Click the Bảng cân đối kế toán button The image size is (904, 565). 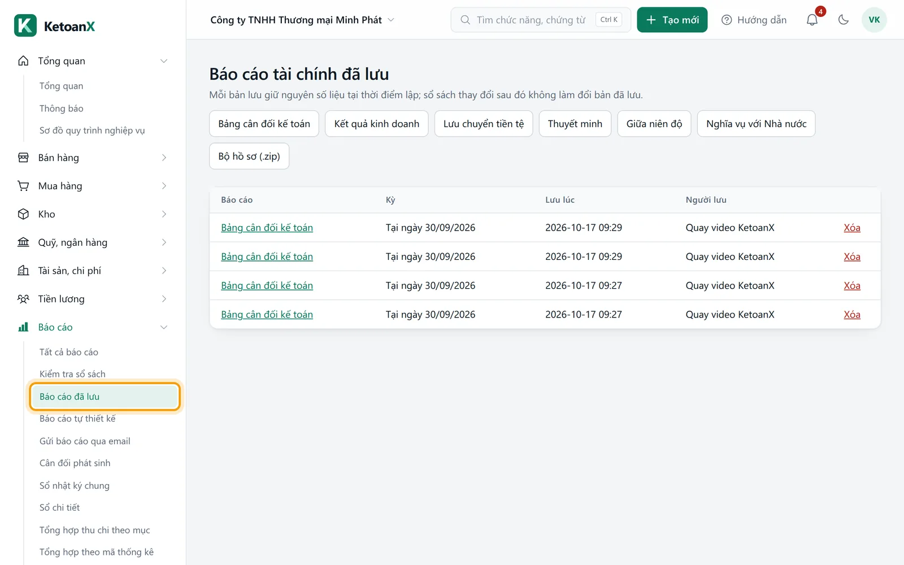(264, 124)
